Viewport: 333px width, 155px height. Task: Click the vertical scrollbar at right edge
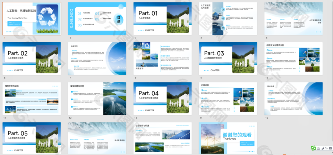(331, 69)
